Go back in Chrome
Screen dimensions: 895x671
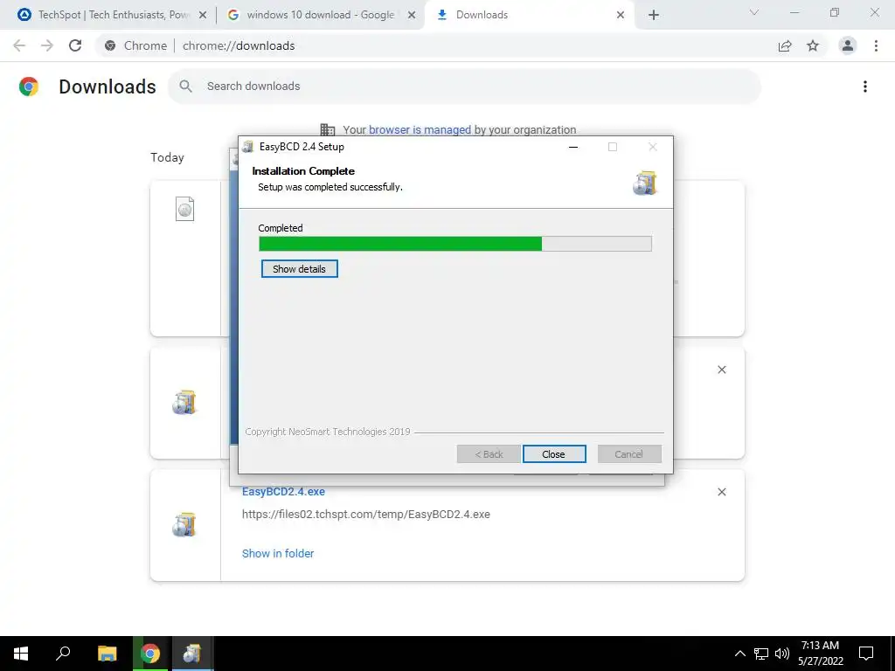coord(19,45)
